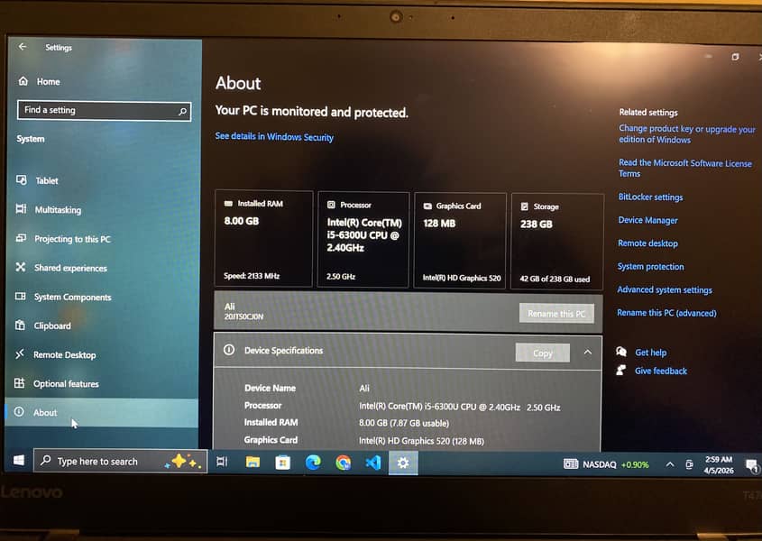
Task: Open the notification center icon
Action: [x=751, y=466]
